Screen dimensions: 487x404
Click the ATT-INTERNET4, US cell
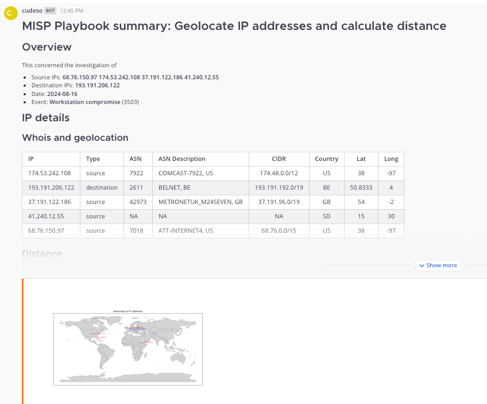[x=200, y=231]
